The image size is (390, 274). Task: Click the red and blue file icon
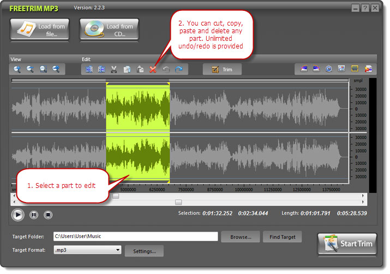coord(368,69)
